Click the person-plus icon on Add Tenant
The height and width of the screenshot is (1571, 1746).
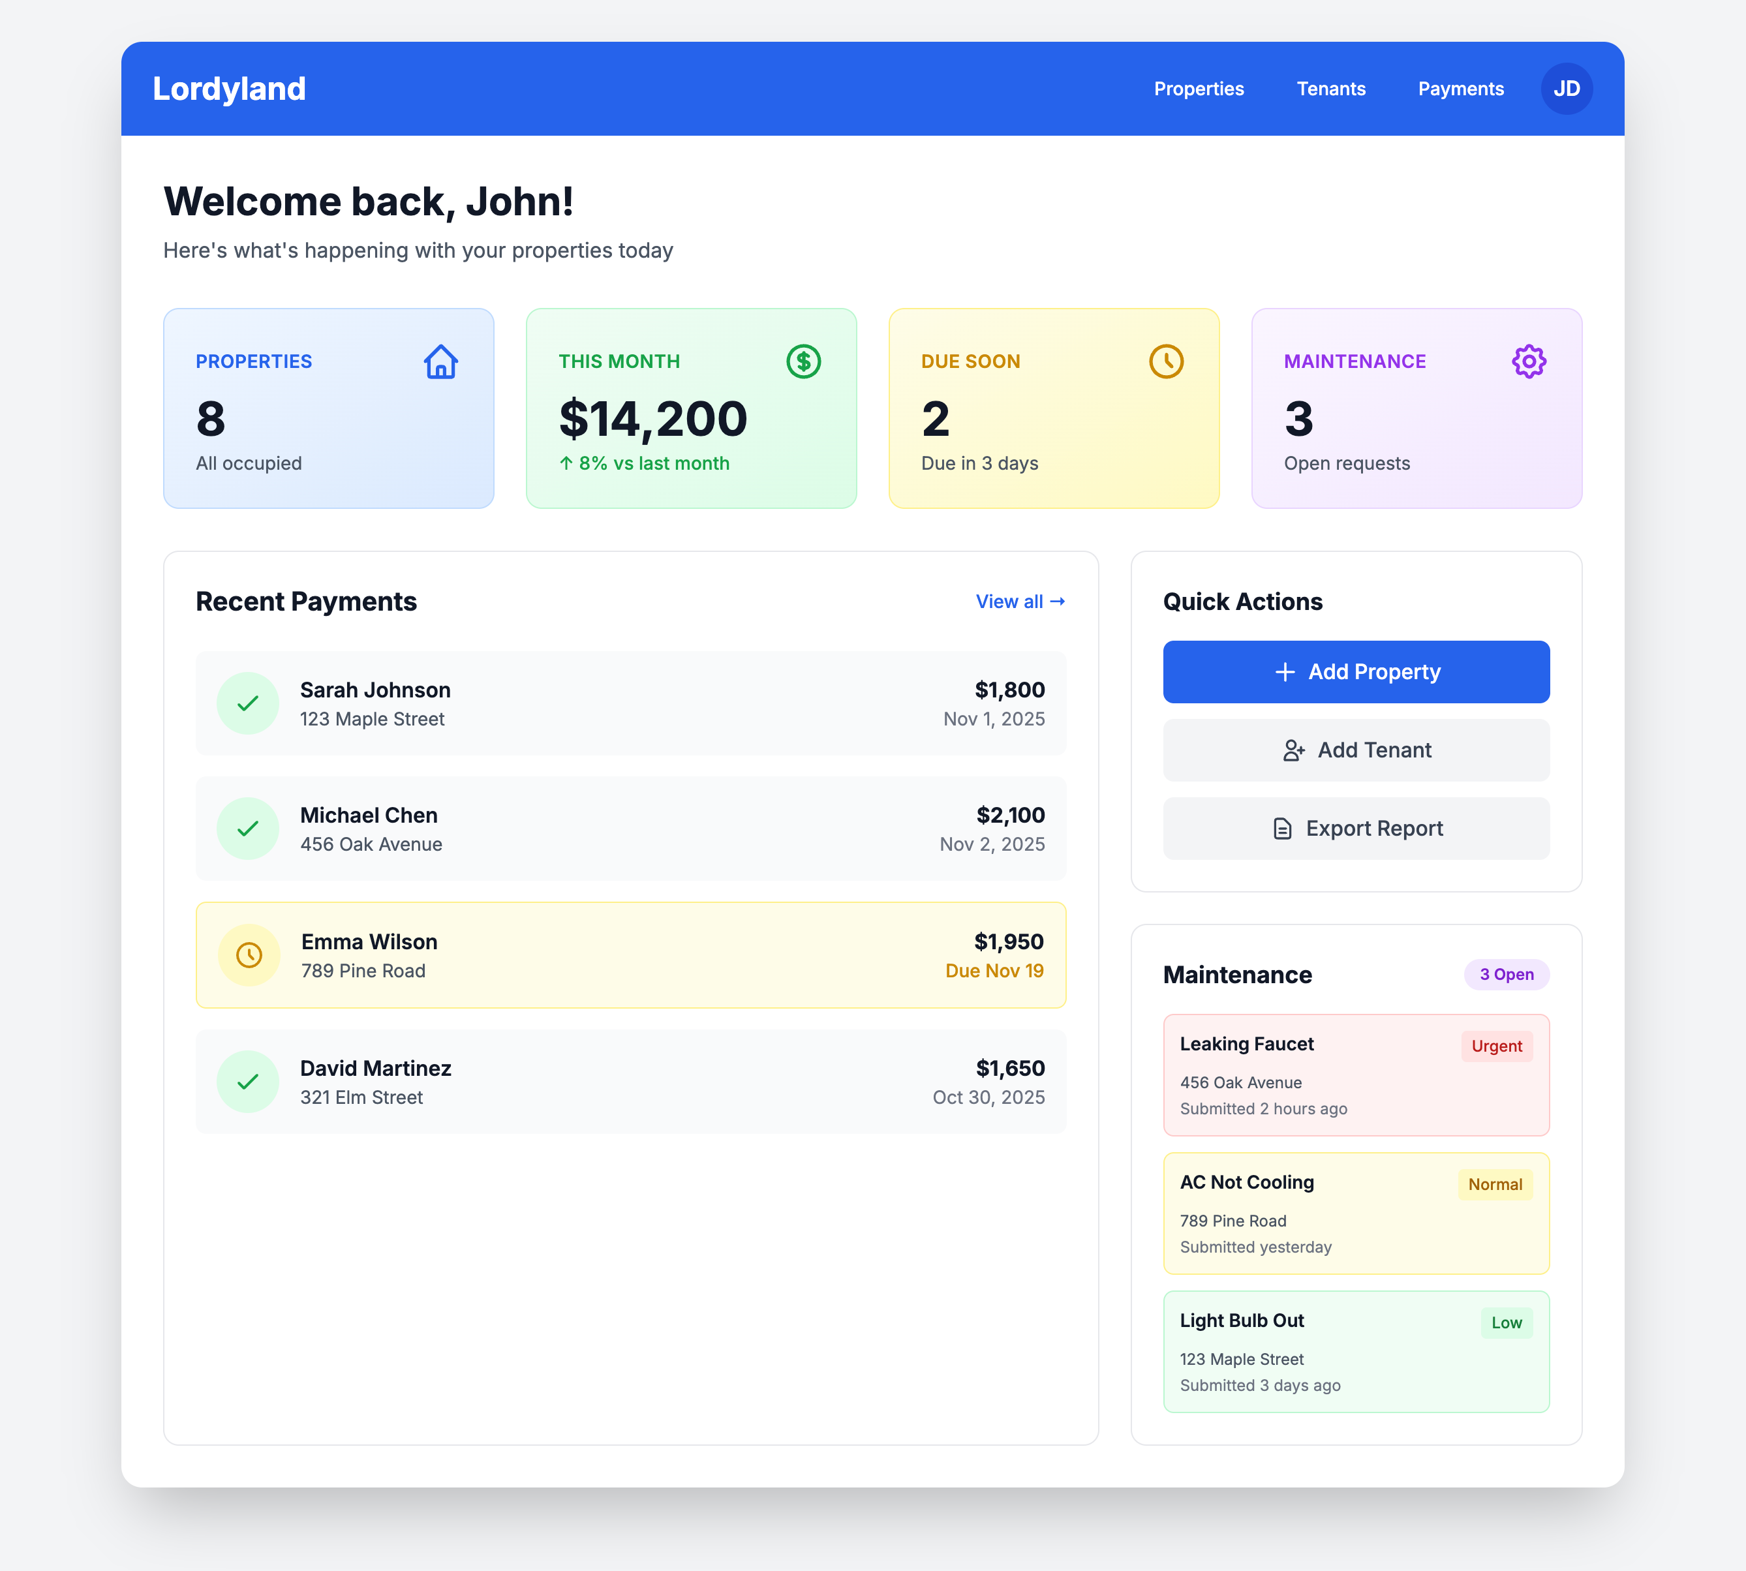point(1293,750)
